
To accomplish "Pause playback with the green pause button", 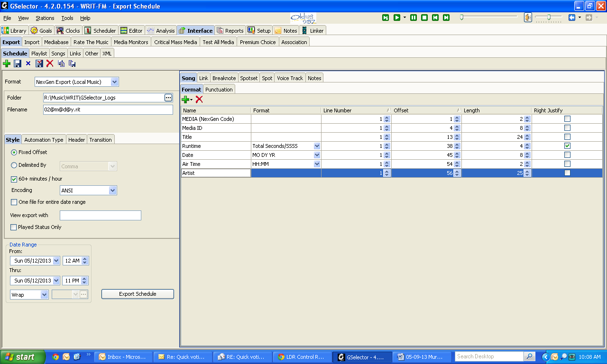I will [x=414, y=18].
